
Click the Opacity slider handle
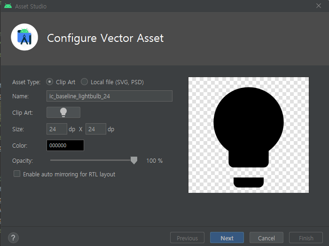tap(134, 160)
